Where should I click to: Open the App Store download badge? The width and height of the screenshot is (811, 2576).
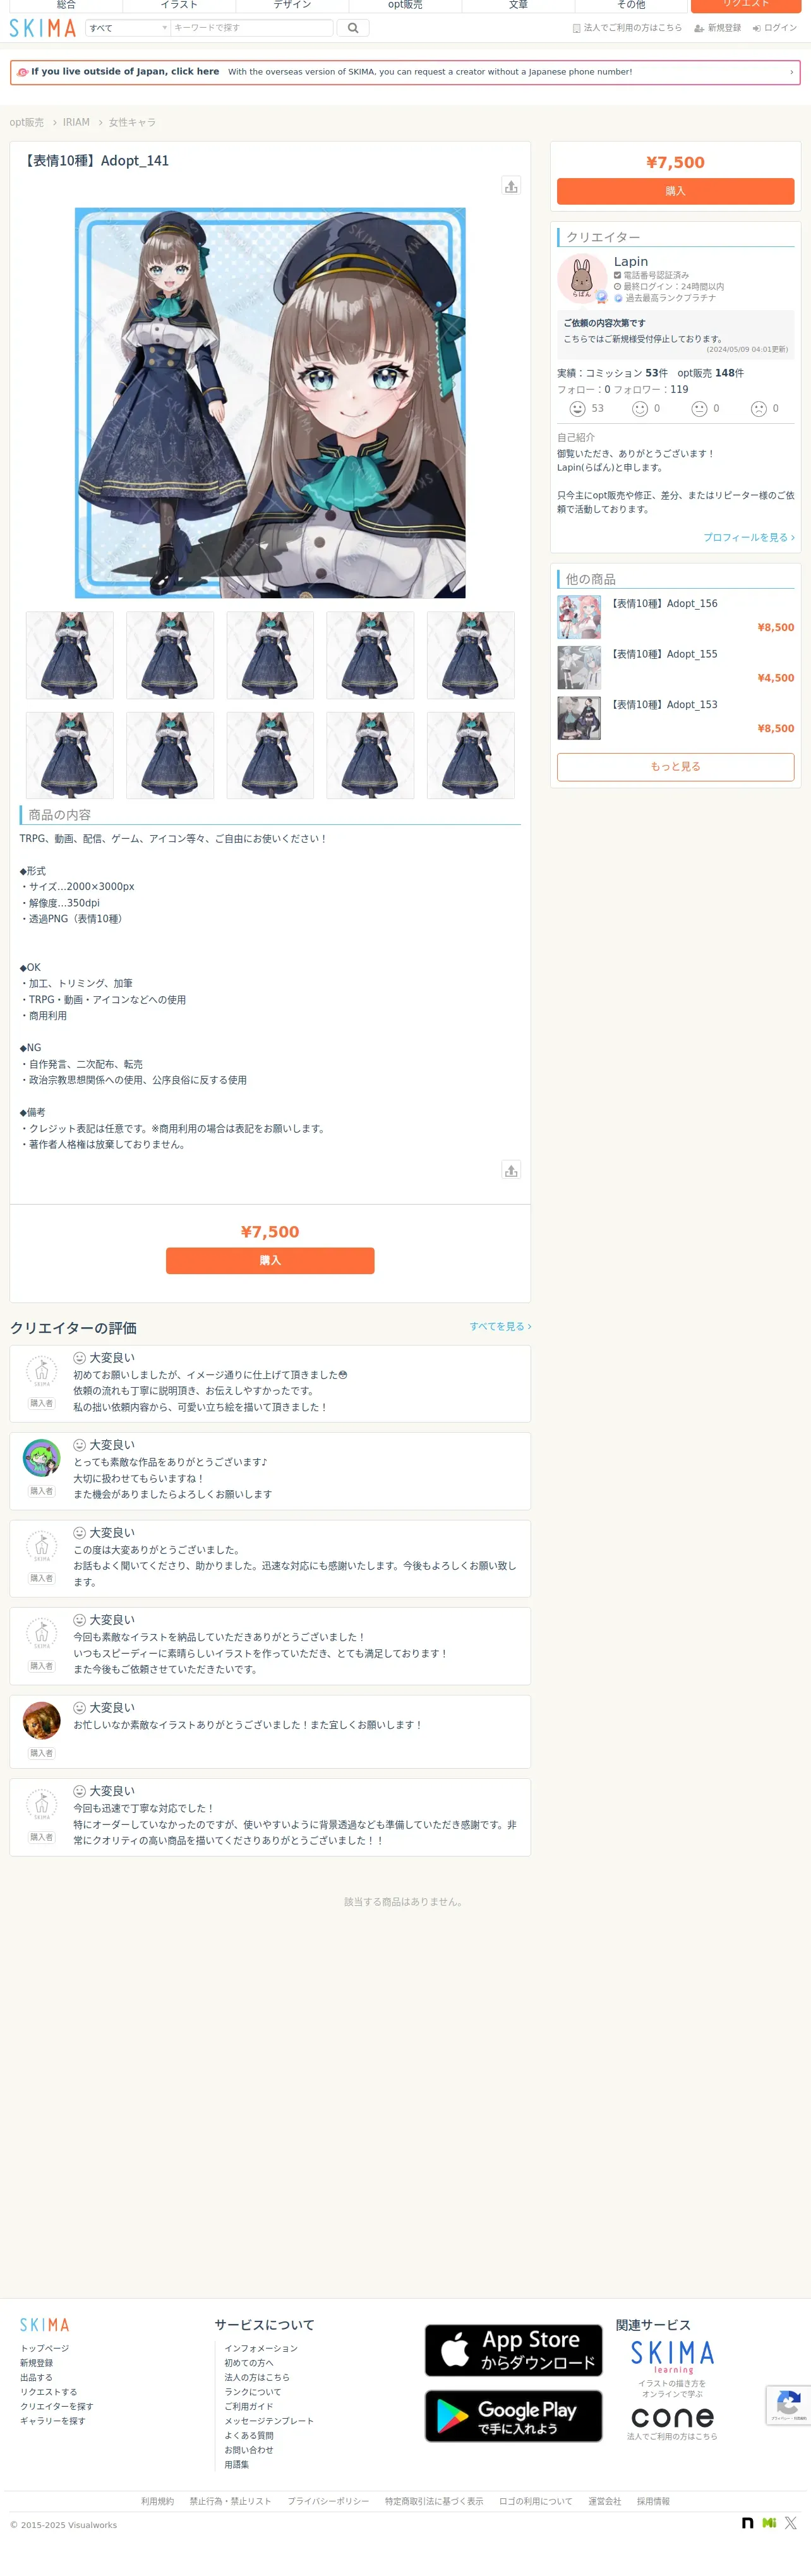pyautogui.click(x=513, y=2350)
